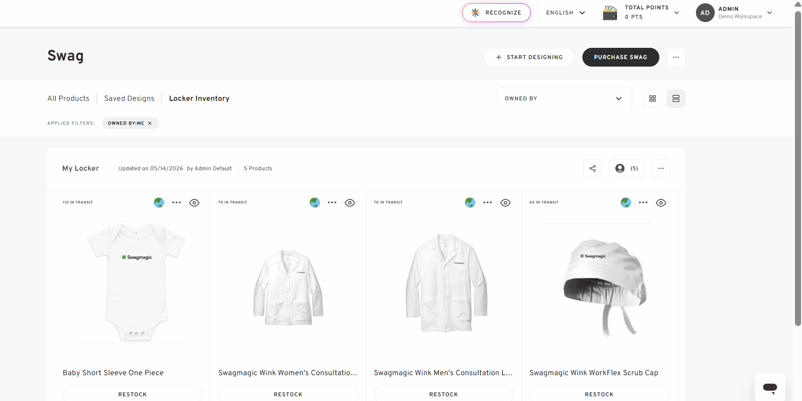Restock the WorkFlex Scrub Cap
The width and height of the screenshot is (802, 401).
pos(599,394)
